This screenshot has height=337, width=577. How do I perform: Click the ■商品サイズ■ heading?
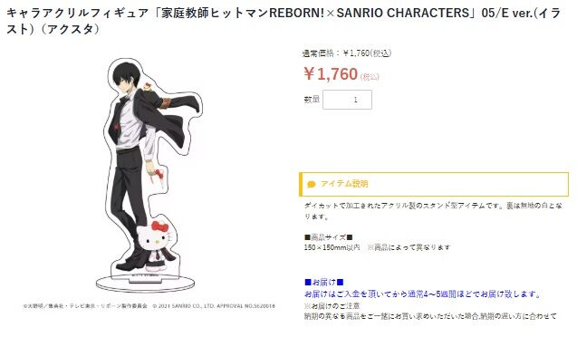coord(328,237)
